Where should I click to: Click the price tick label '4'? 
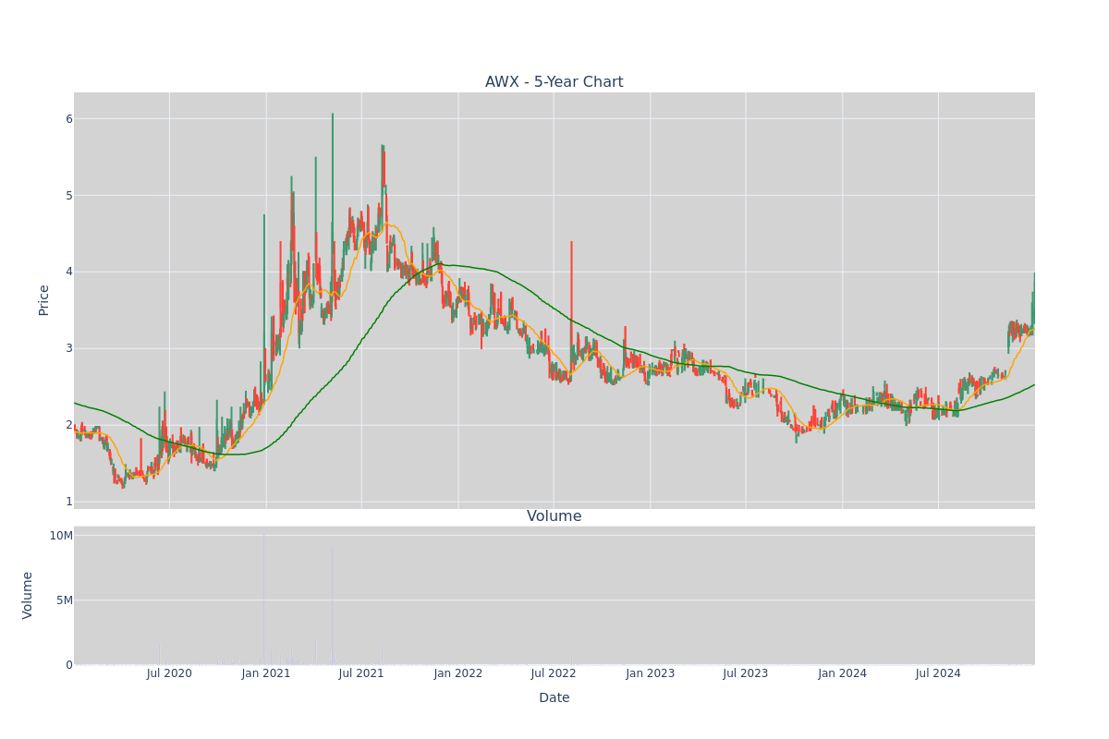click(x=68, y=272)
